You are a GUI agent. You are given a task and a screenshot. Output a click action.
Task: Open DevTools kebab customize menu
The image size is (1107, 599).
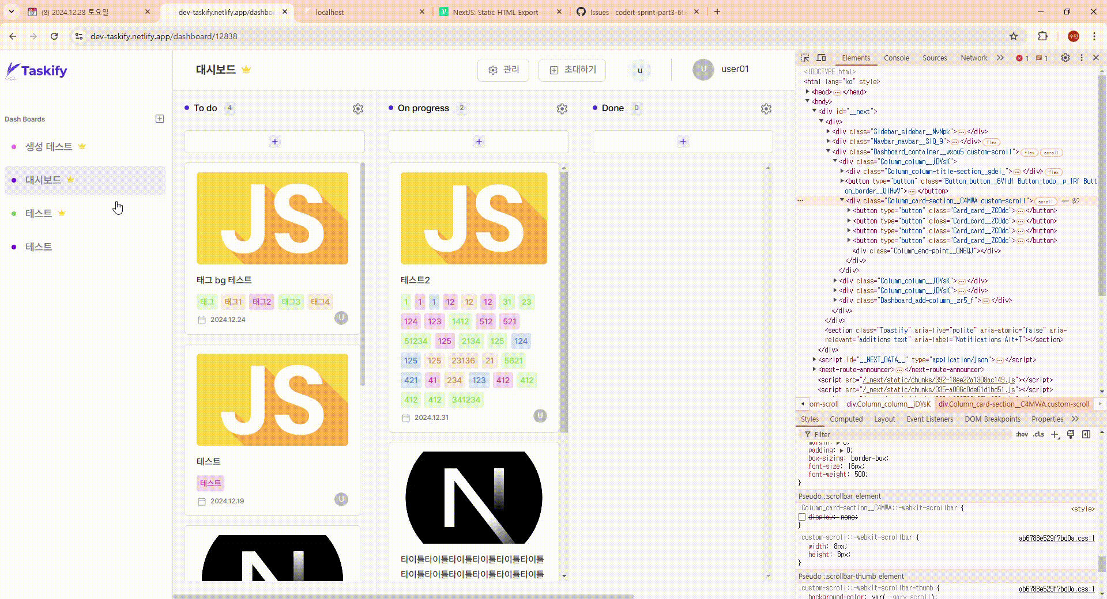point(1082,58)
